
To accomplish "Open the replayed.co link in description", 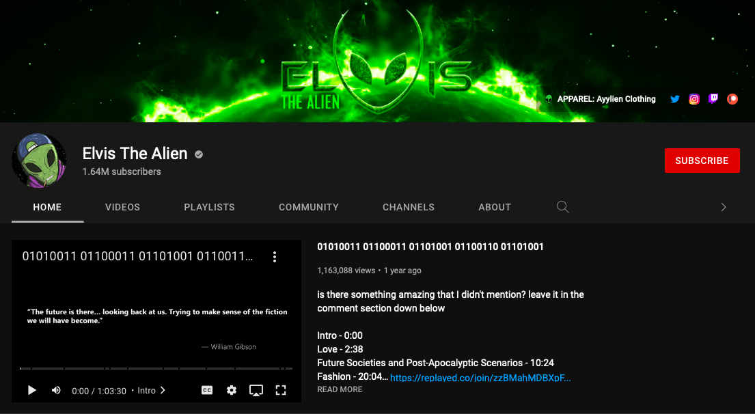I will 480,378.
